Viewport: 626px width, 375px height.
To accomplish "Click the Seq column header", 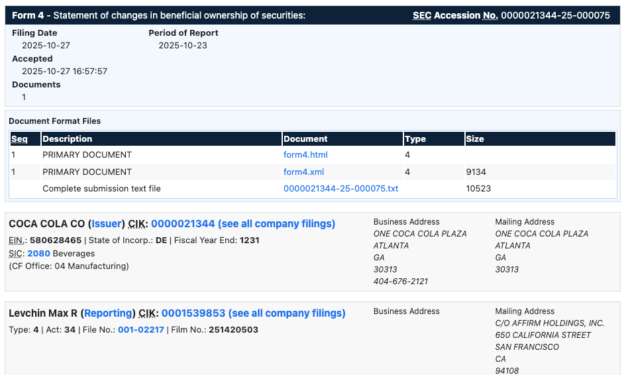I will click(19, 139).
